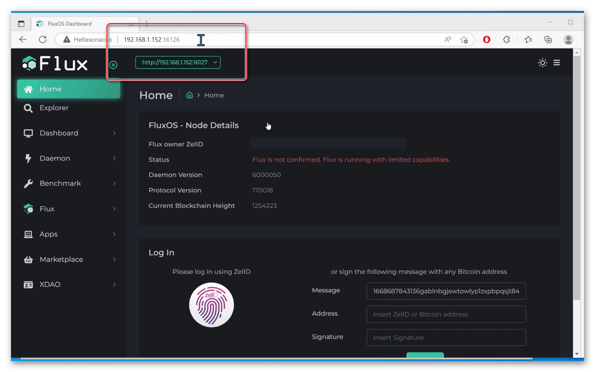Viewport: 595px width, 372px height.
Task: Click the Dashboard monitor icon
Action: 28,133
